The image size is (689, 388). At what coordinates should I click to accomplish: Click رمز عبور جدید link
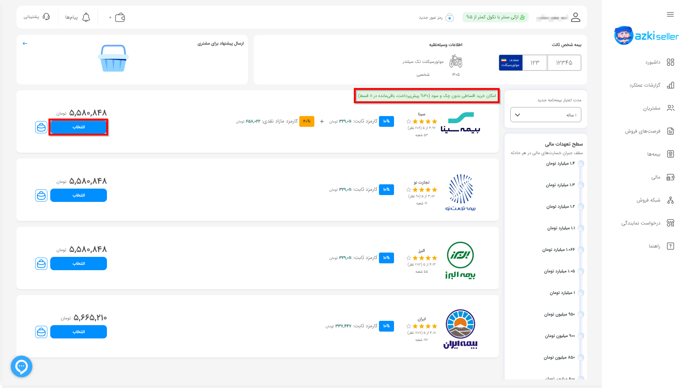pos(431,18)
